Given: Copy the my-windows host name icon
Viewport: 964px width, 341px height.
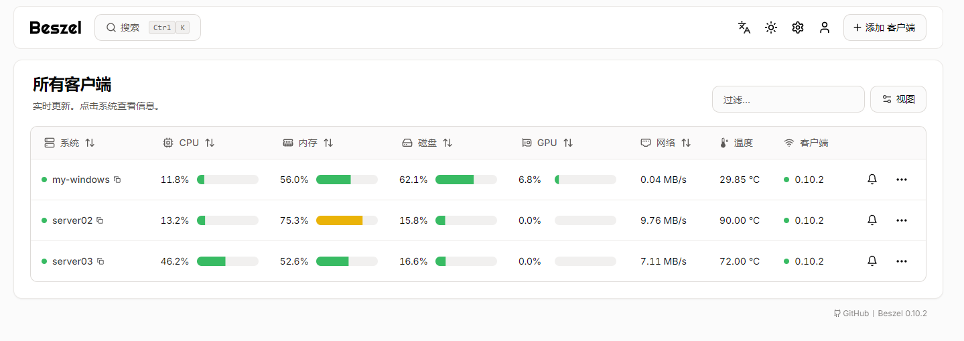Looking at the screenshot, I should click(117, 180).
